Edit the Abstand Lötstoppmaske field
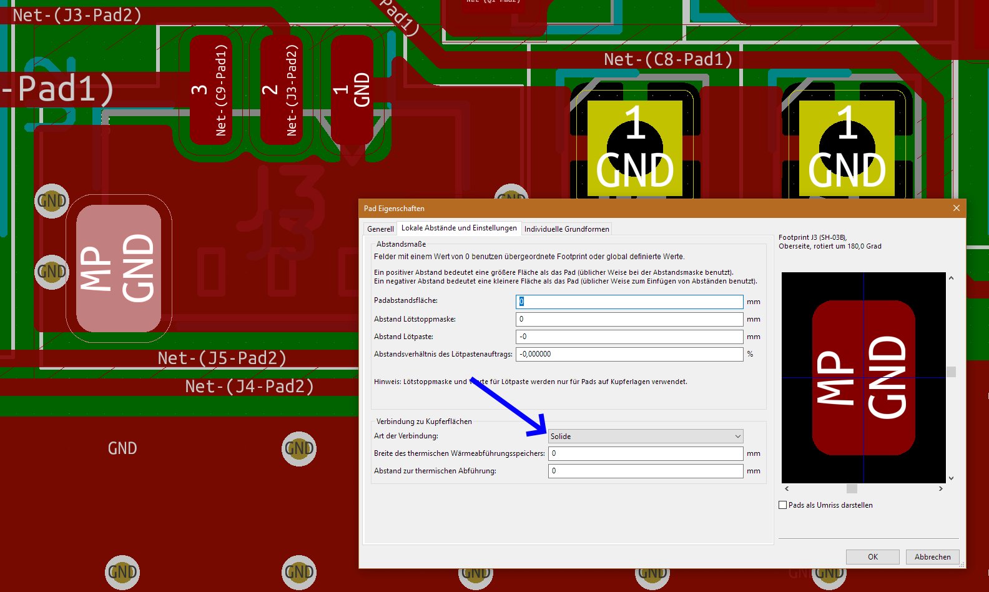The image size is (989, 592). tap(629, 319)
